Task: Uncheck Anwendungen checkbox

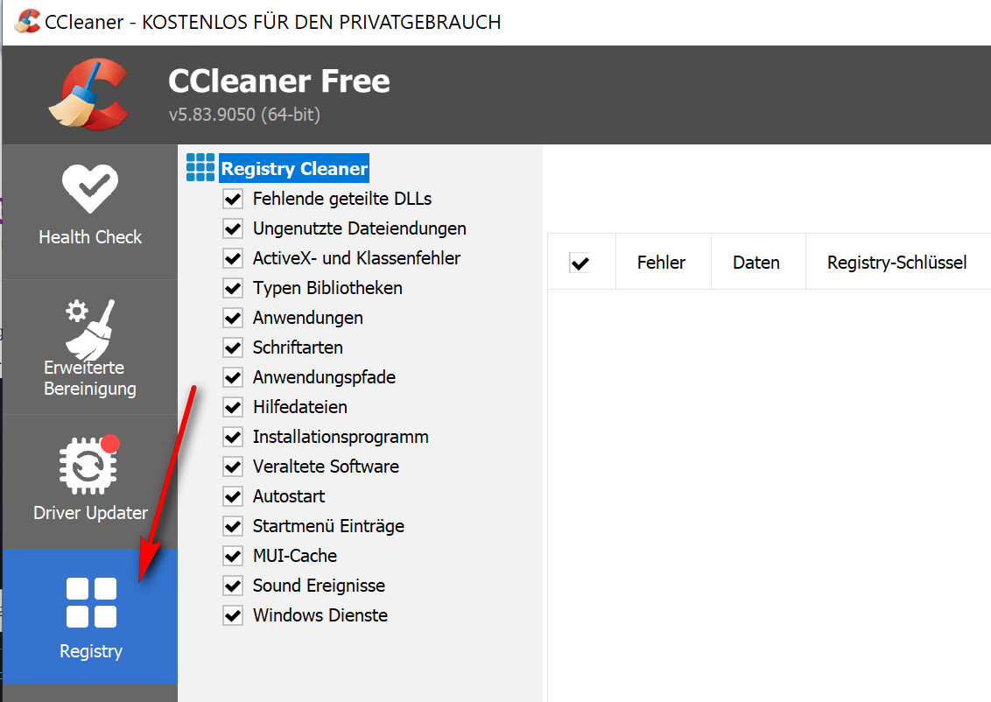Action: pos(233,318)
